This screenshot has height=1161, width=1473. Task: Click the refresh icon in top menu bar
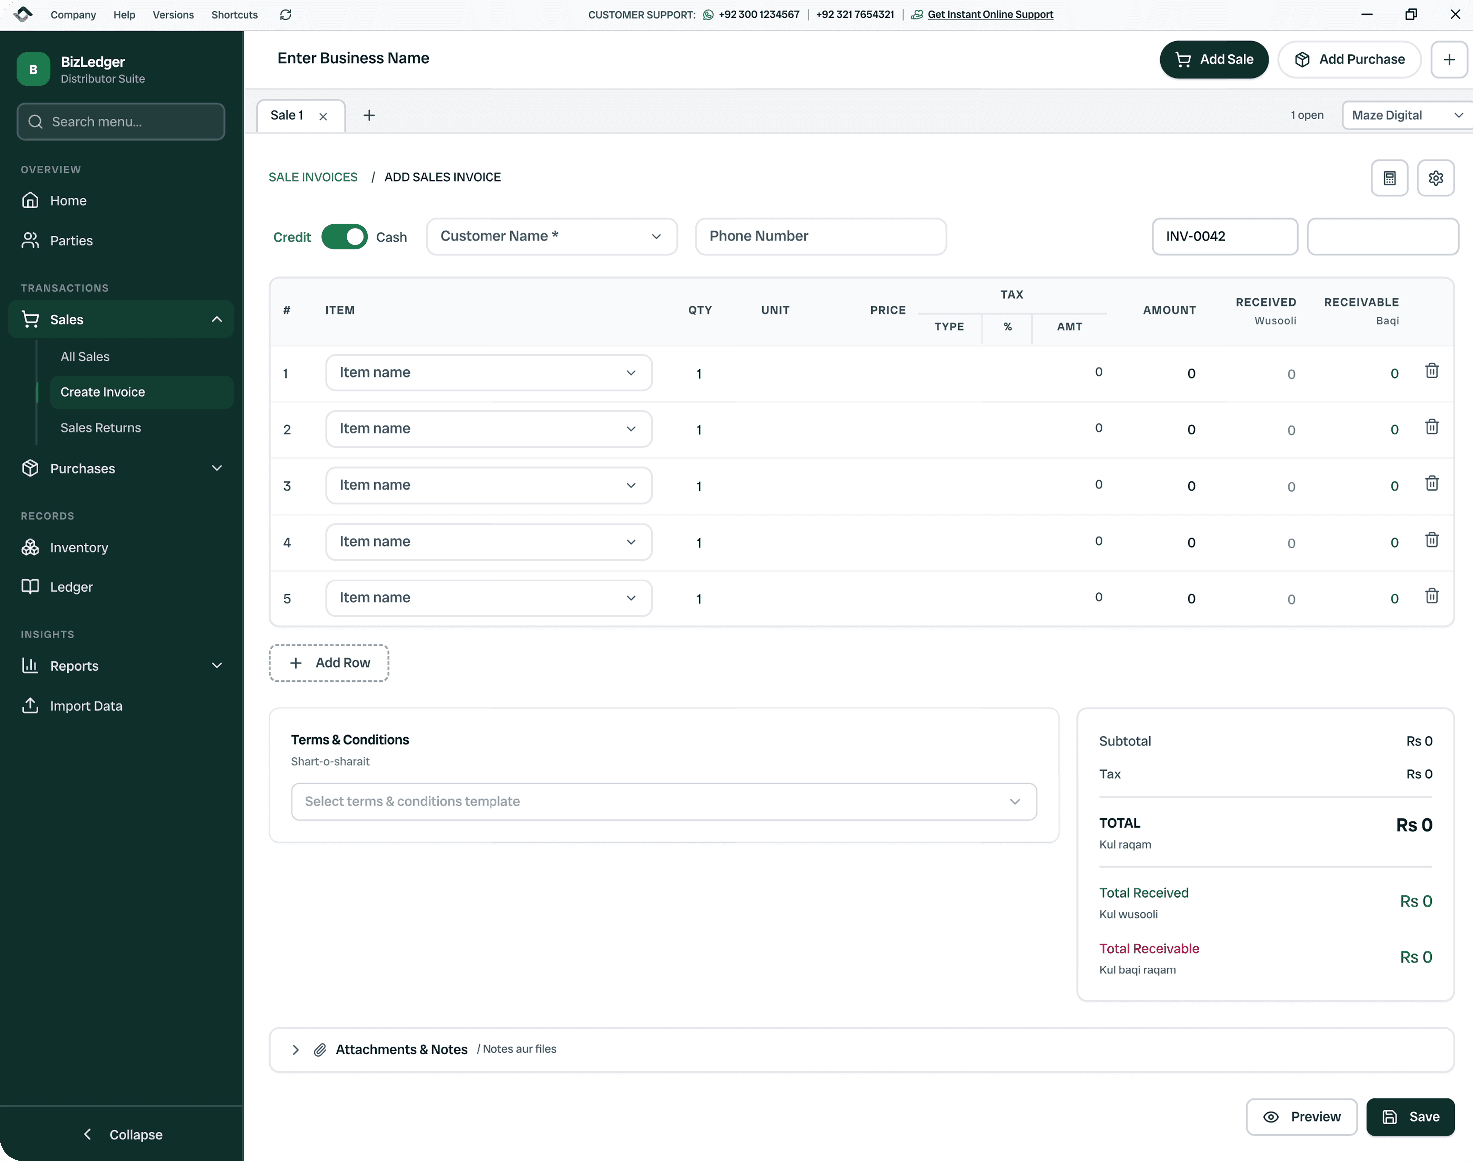tap(285, 15)
